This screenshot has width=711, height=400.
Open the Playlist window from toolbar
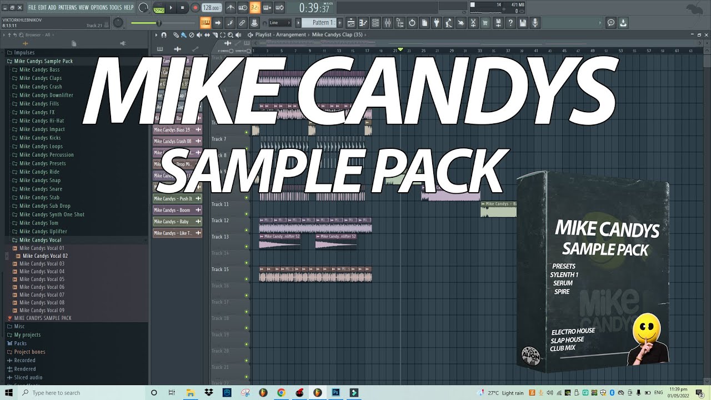click(351, 23)
